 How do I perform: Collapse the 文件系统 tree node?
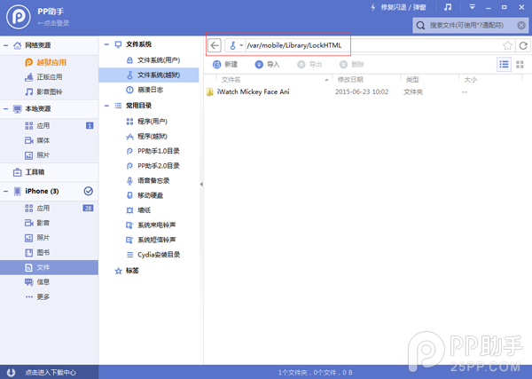[106, 44]
